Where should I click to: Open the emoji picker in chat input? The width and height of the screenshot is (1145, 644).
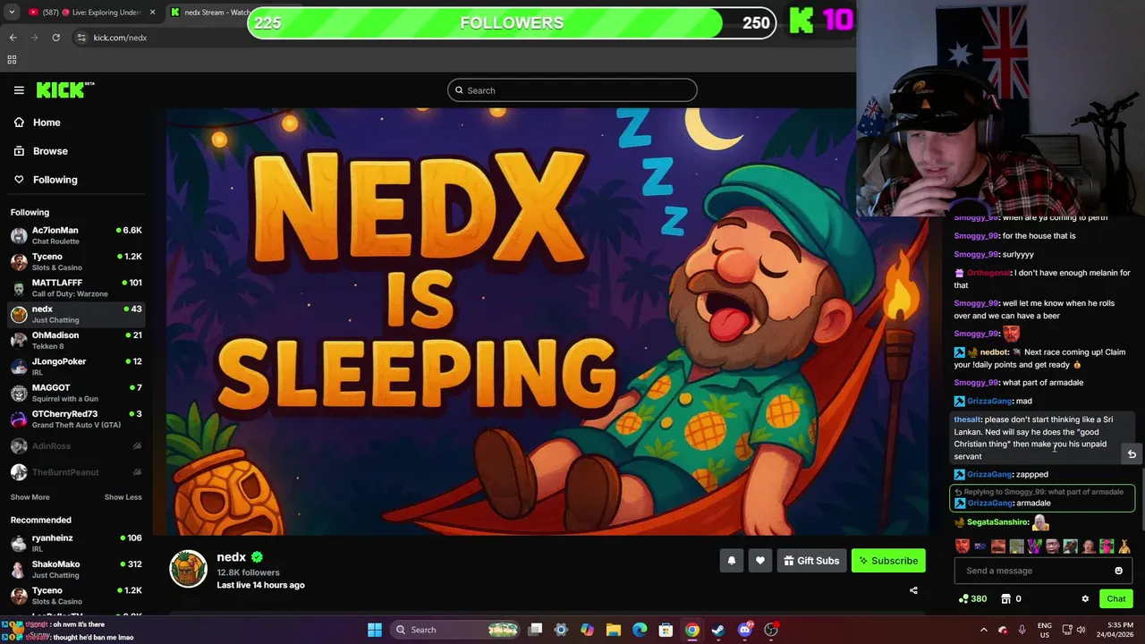point(1118,571)
